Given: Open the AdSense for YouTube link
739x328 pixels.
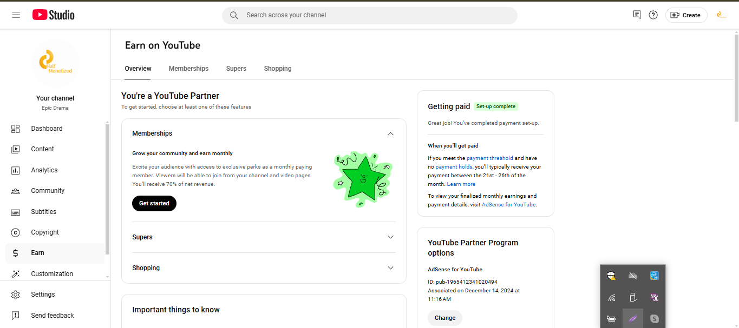Looking at the screenshot, I should click(x=508, y=205).
